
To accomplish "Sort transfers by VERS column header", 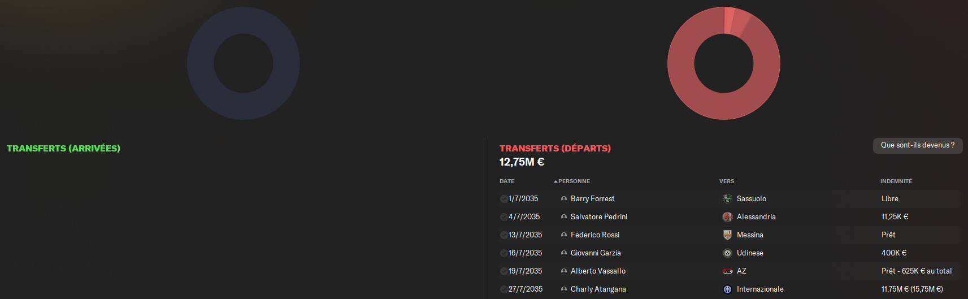I will (x=727, y=181).
